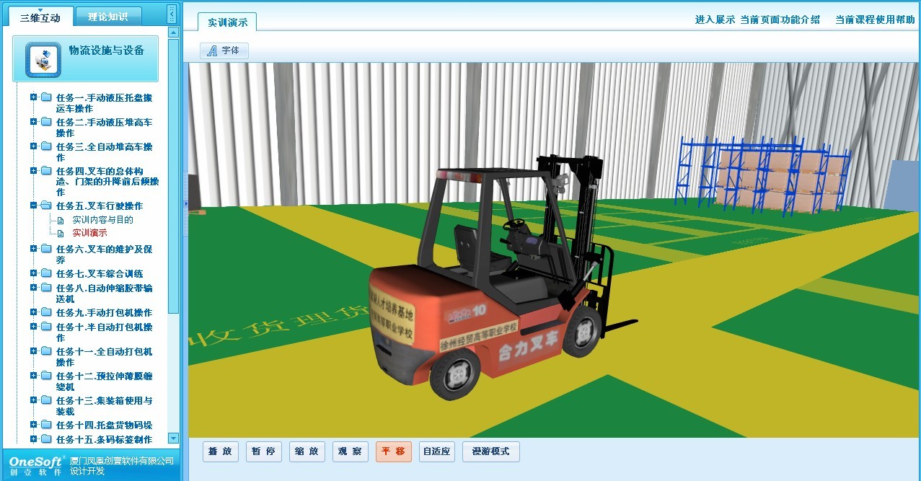Open the 当前课程使用帮助 link
Screen dimensions: 921x481
click(874, 19)
